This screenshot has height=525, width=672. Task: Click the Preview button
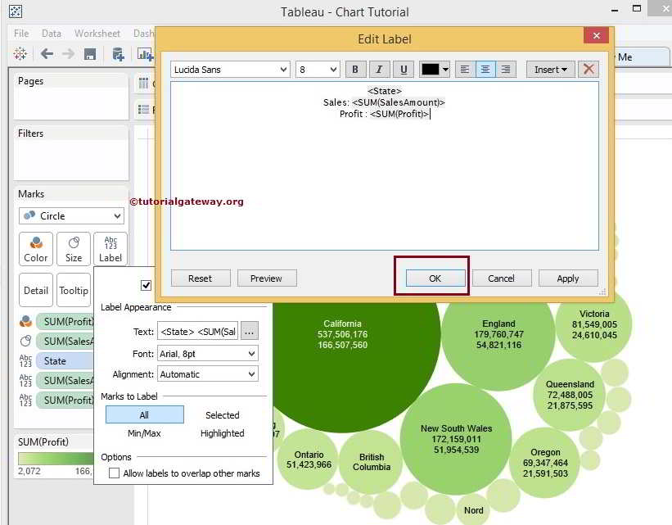267,278
